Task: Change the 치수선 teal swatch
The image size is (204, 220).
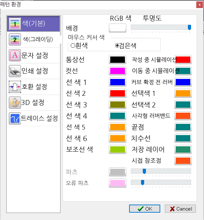Action: pos(183,138)
